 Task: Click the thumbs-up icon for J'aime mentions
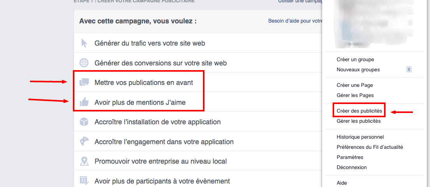coord(84,102)
